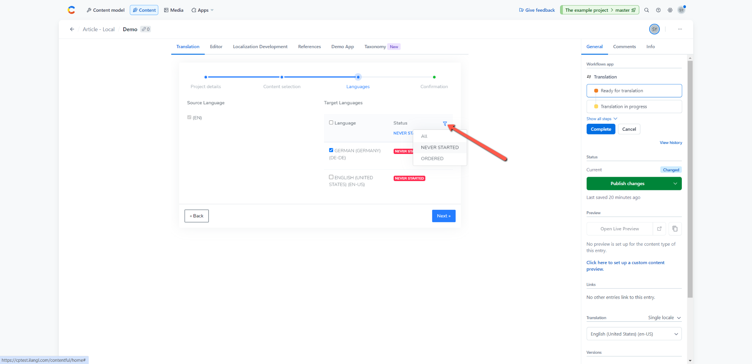
Task: Click the back arrow beside Article - Local
Action: (x=72, y=29)
